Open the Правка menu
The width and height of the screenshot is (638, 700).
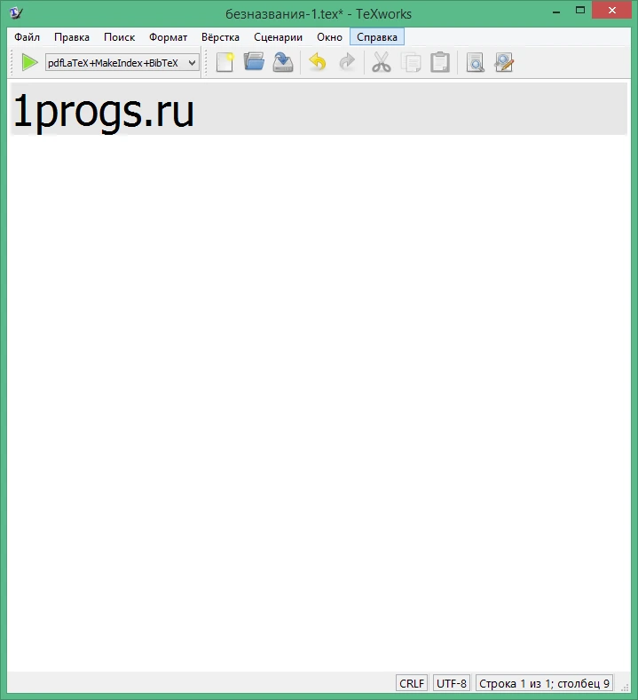point(72,37)
